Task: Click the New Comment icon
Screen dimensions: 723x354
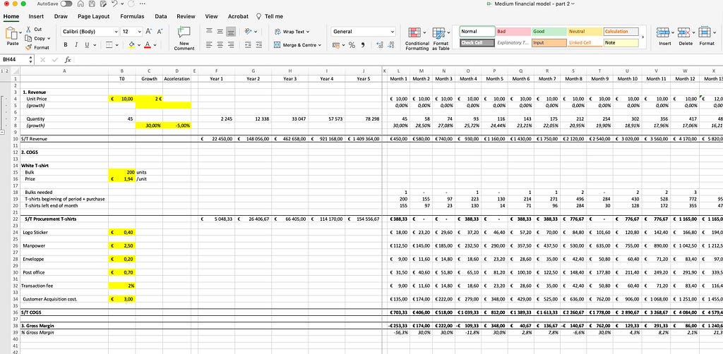Action: (x=184, y=32)
